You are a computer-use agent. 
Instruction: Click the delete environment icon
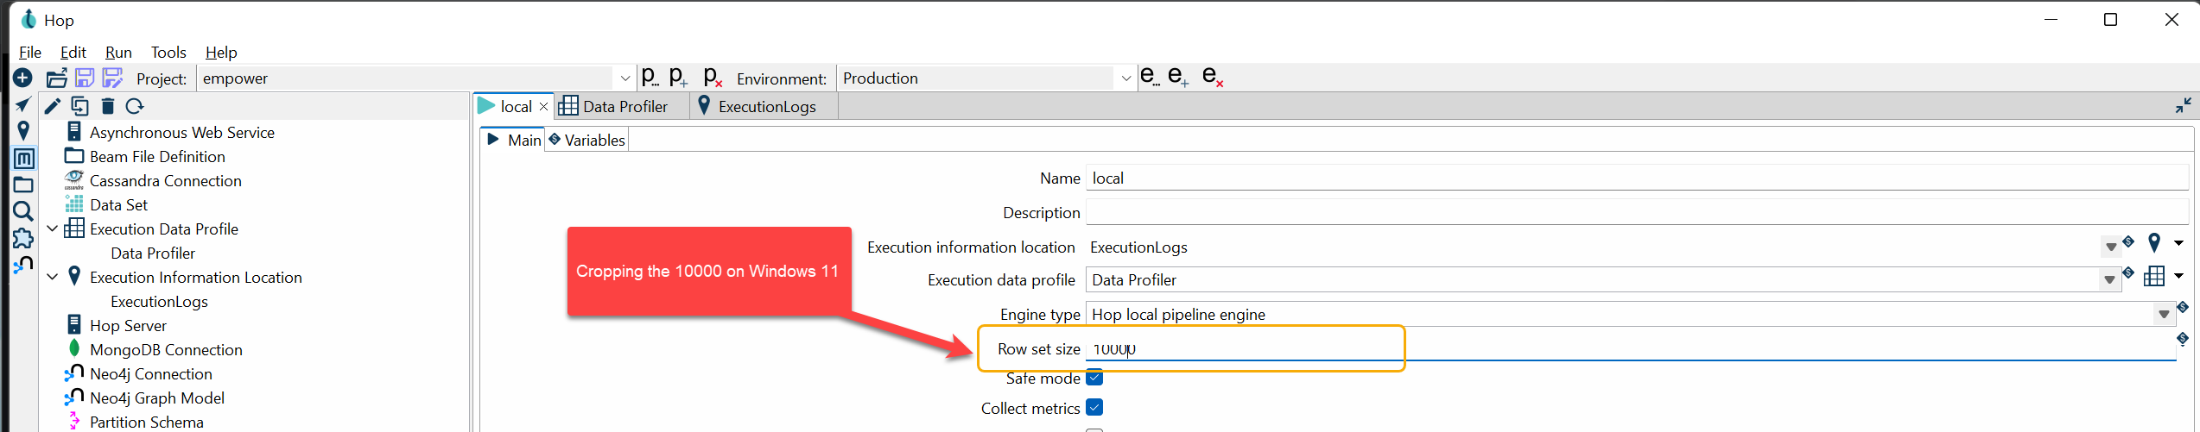click(1213, 77)
